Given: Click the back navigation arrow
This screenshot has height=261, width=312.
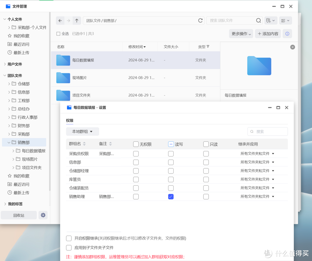Looking at the screenshot, I should (60, 20).
